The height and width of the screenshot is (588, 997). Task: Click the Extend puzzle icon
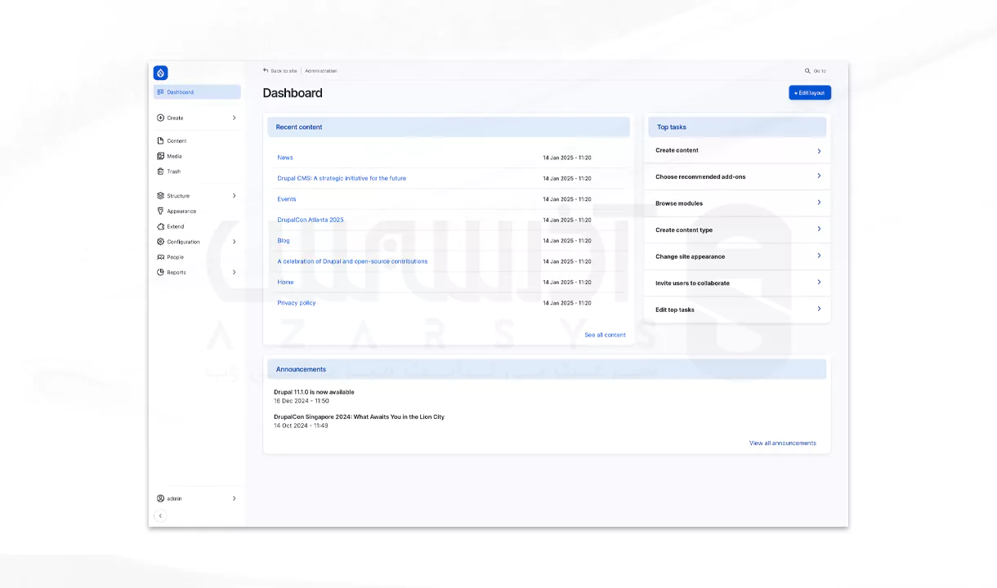[160, 226]
